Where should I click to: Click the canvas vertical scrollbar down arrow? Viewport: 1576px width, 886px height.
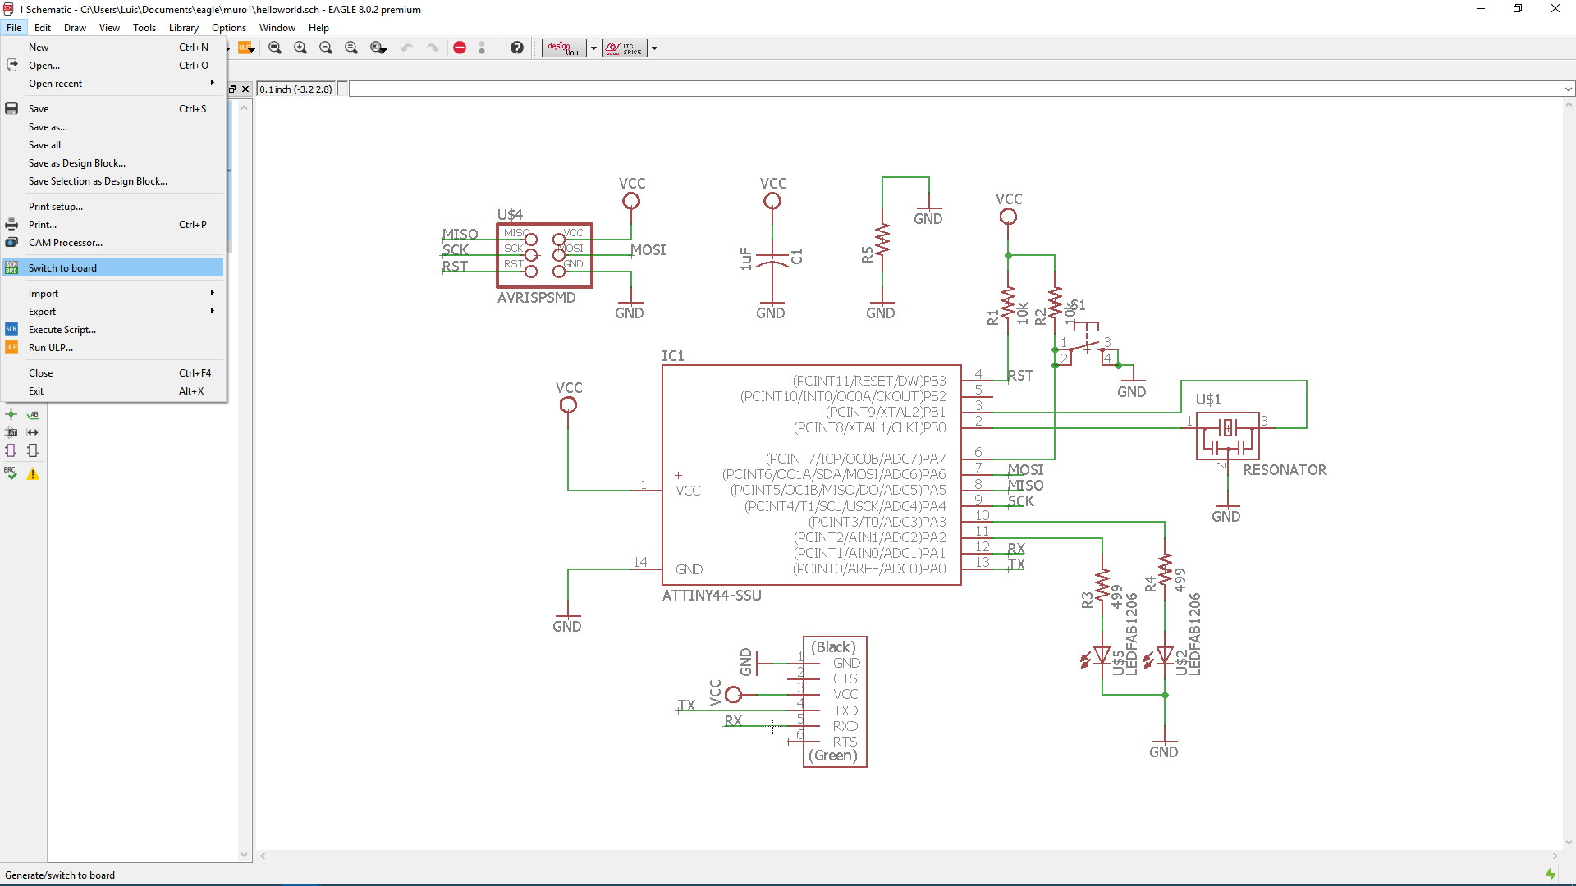click(1569, 843)
